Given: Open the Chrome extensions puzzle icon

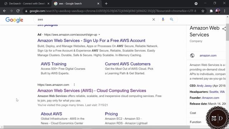Looking at the screenshot, I should [211, 11].
